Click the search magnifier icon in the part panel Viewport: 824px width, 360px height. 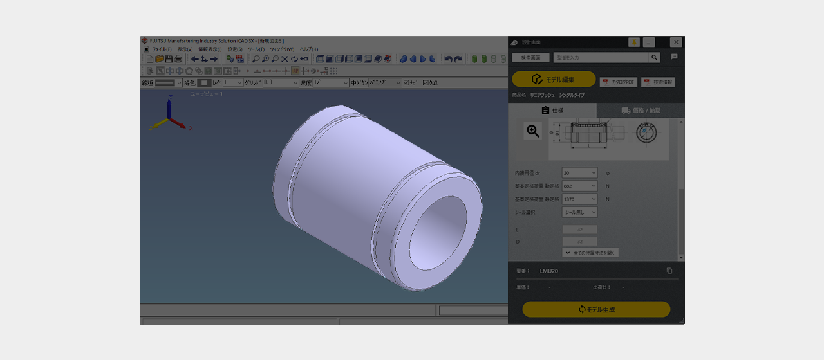pos(654,57)
